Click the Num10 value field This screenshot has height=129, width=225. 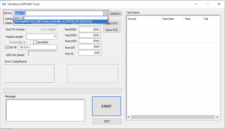point(90,53)
